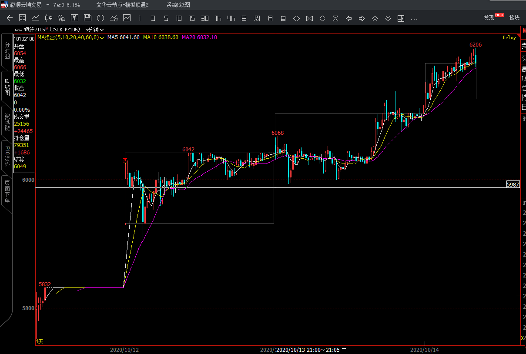Screen dimensions: 526x354
Task: Open the 板块 sector button
Action: pos(514,17)
